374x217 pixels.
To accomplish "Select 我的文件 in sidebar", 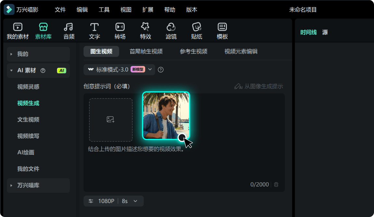I will (28, 169).
